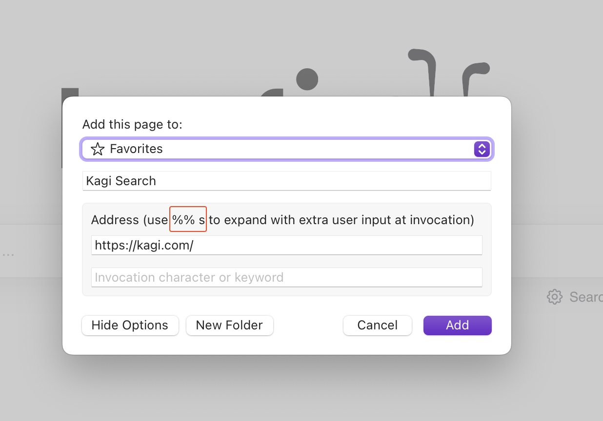Click the Invocation character or keyword field
Image resolution: width=603 pixels, height=421 pixels.
pyautogui.click(x=286, y=277)
